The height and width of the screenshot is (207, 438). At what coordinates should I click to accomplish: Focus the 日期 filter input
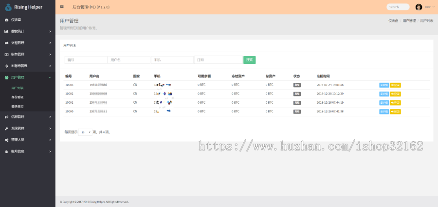pyautogui.click(x=219, y=60)
